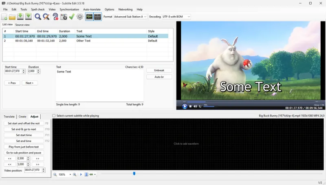326x185 pixels.
Task: Click Play from just before text
Action: 24,147
